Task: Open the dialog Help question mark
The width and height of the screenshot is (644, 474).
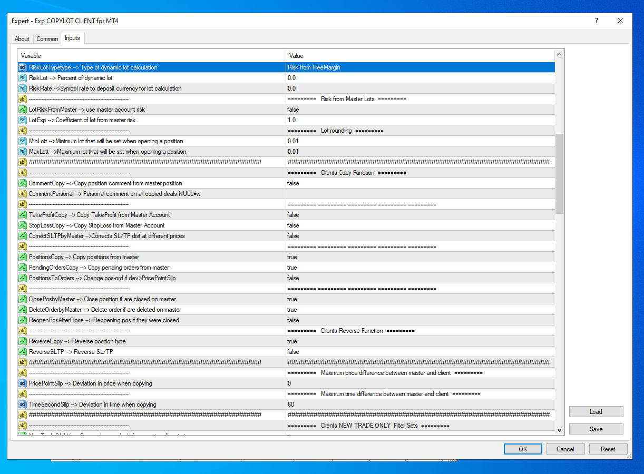Action: 597,21
